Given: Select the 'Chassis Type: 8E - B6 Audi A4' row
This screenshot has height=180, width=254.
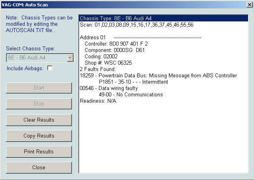Looking at the screenshot, I should tap(164, 18).
